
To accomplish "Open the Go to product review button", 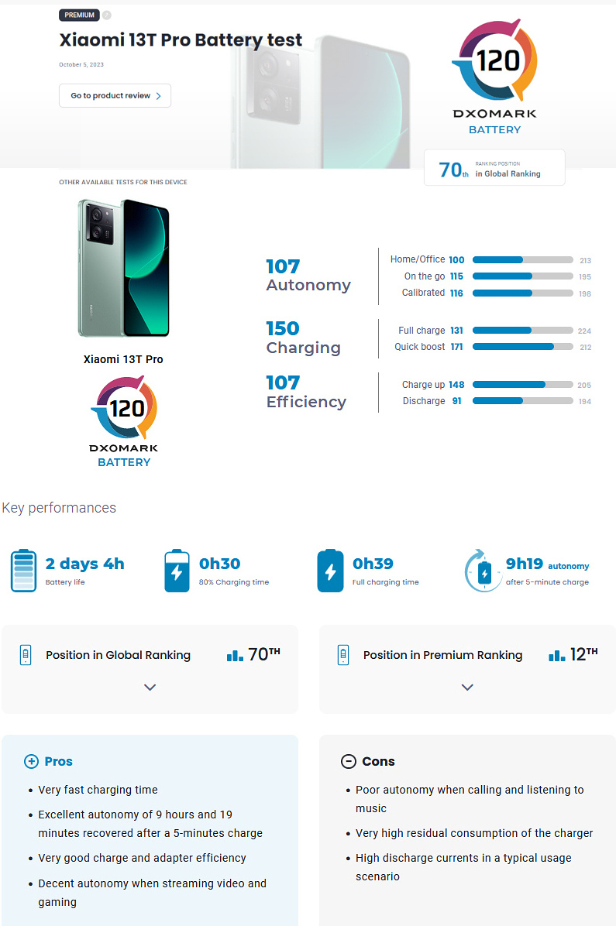I will [115, 95].
